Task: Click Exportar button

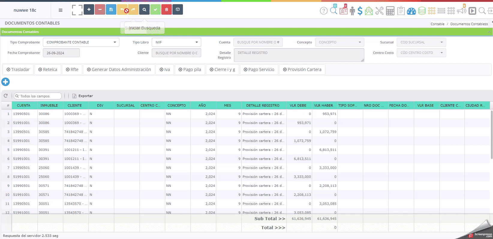Action: tap(82, 96)
